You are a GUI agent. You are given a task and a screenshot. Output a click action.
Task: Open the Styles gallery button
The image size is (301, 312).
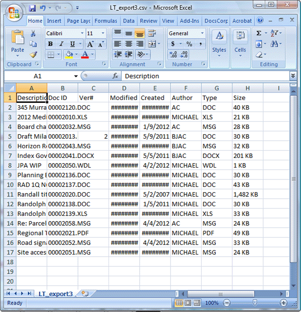pyautogui.click(x=219, y=44)
